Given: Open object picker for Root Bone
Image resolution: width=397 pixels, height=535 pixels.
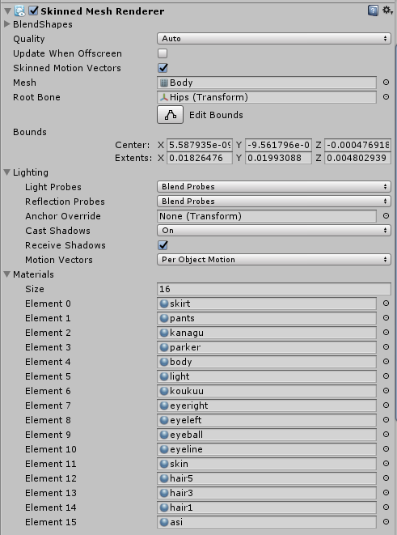Looking at the screenshot, I should (386, 97).
